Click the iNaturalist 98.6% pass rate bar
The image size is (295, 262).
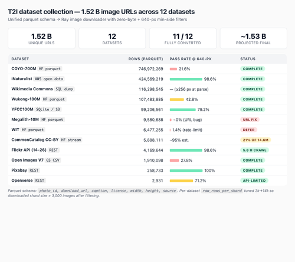tap(186, 79)
